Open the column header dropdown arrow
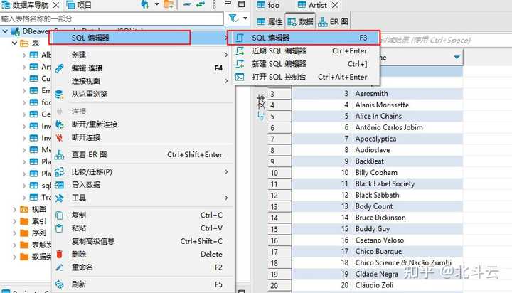The height and width of the screenshot is (293, 512). pyautogui.click(x=457, y=58)
